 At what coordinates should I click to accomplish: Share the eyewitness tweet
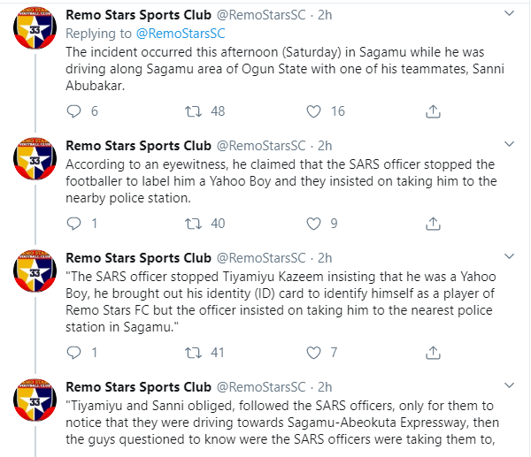[x=433, y=224]
